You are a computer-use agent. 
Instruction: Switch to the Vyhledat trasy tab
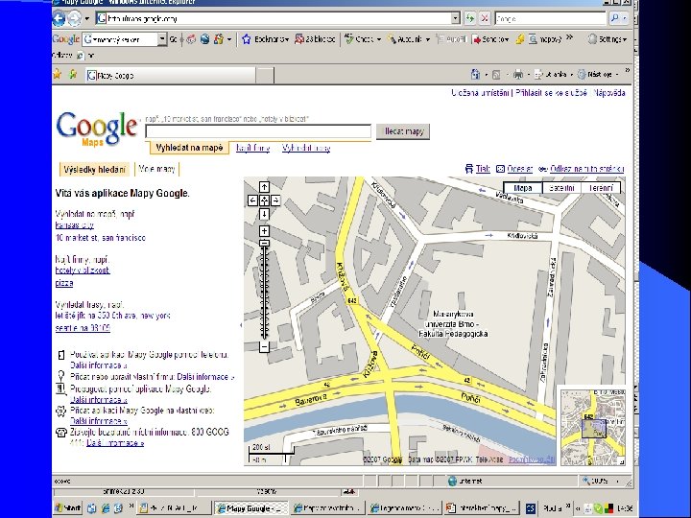click(306, 148)
